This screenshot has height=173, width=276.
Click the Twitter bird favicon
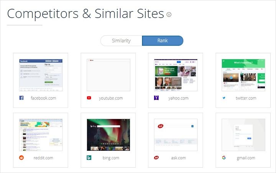(x=224, y=98)
